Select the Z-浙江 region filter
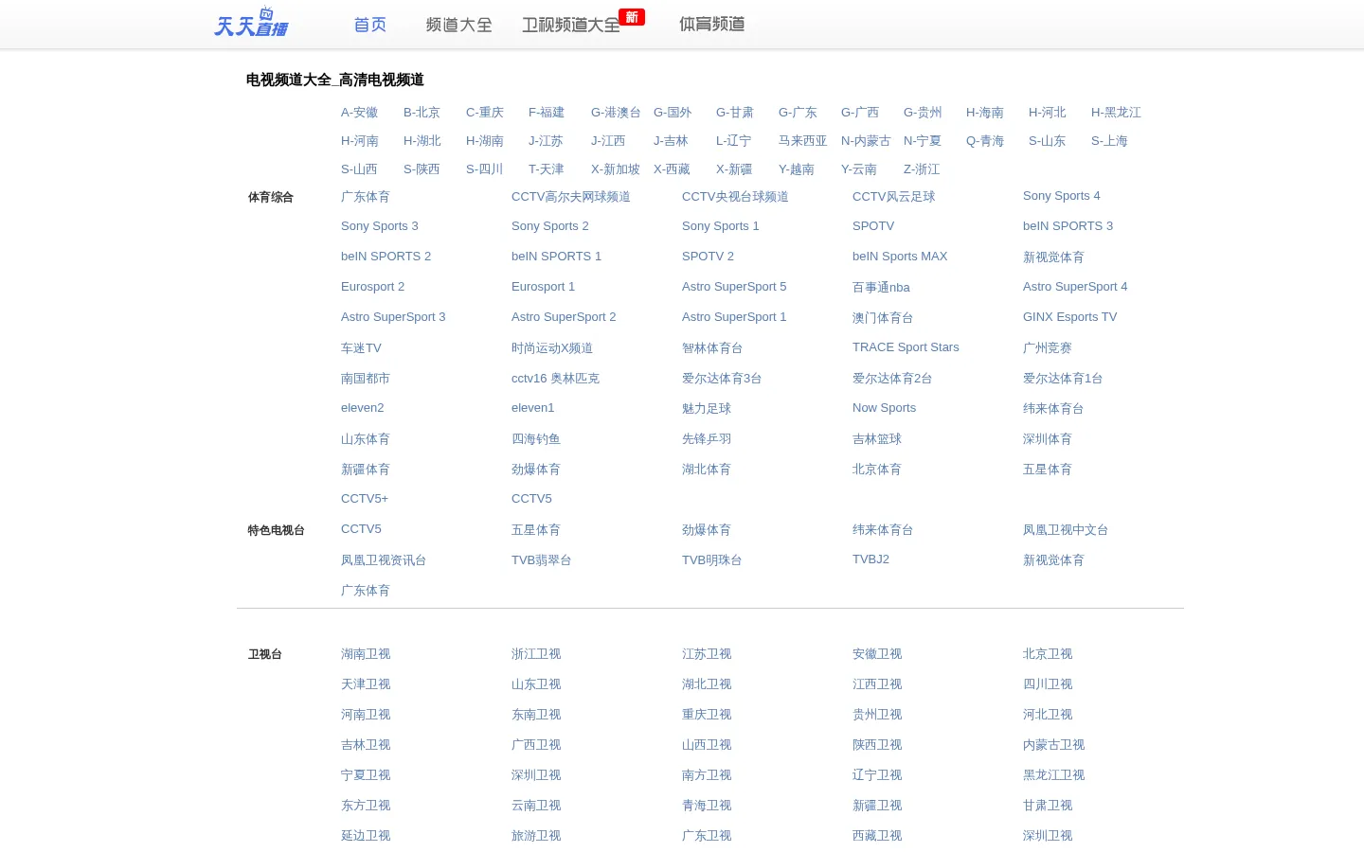Screen dimensions: 1364x852 point(922,169)
